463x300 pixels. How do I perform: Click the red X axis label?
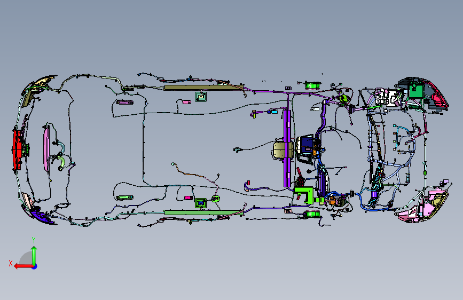[11, 263]
